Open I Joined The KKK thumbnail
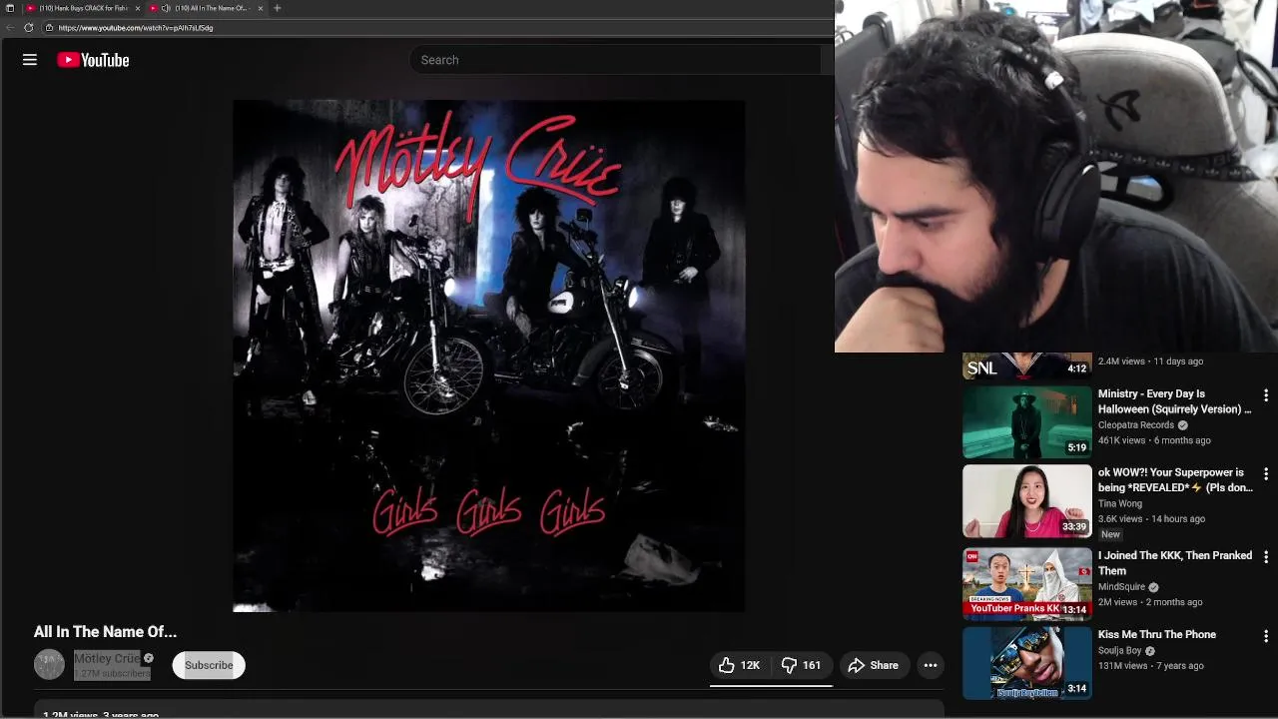This screenshot has height=719, width=1278. pyautogui.click(x=1026, y=583)
